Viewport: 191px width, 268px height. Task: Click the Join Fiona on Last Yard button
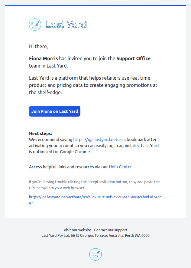pos(55,111)
